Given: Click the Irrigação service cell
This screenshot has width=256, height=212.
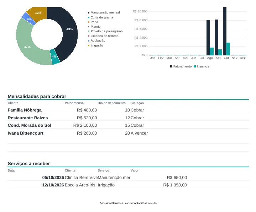Looking at the screenshot, I should click(x=106, y=185).
